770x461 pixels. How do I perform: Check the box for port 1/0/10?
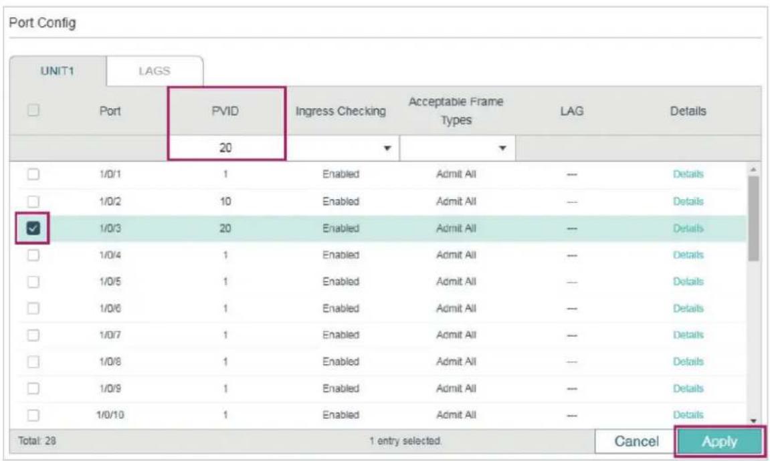[x=33, y=415]
